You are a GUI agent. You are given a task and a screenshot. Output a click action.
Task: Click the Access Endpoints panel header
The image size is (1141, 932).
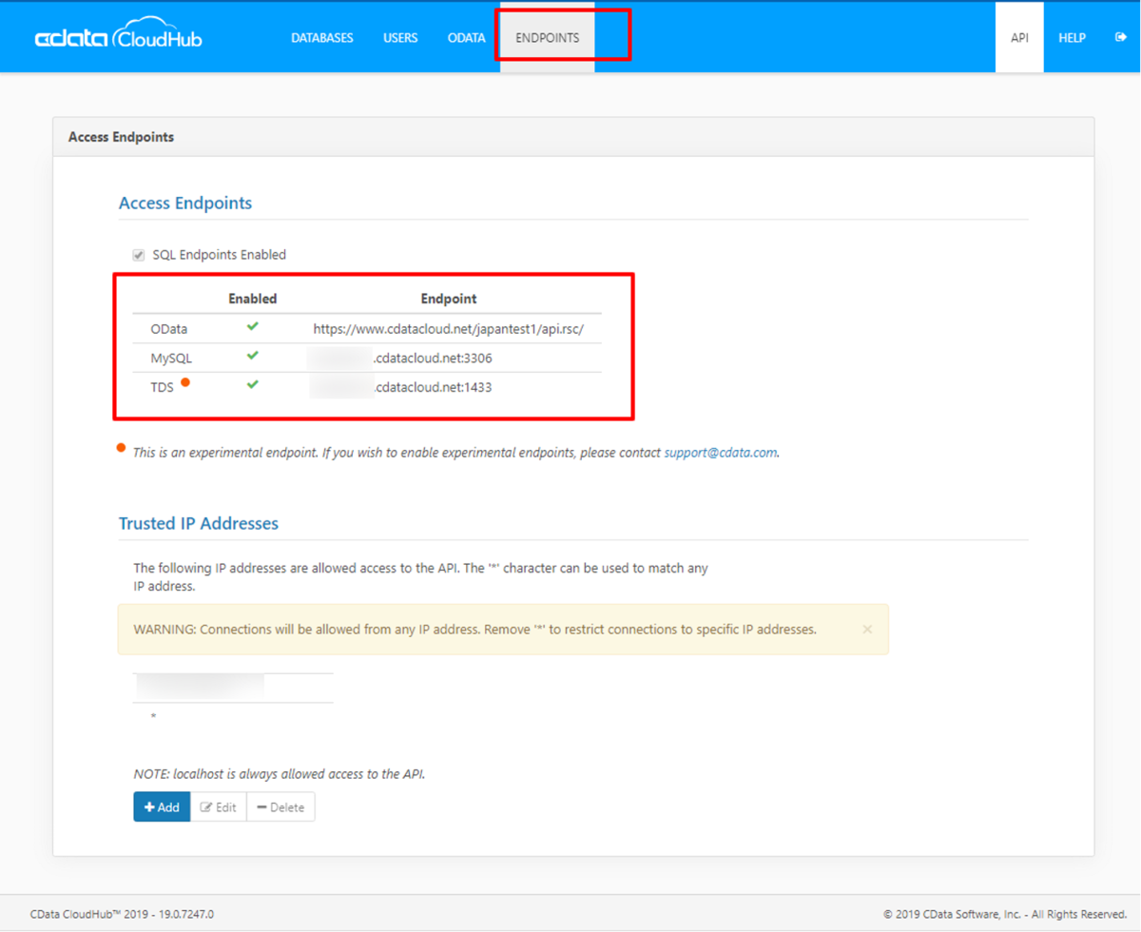573,137
